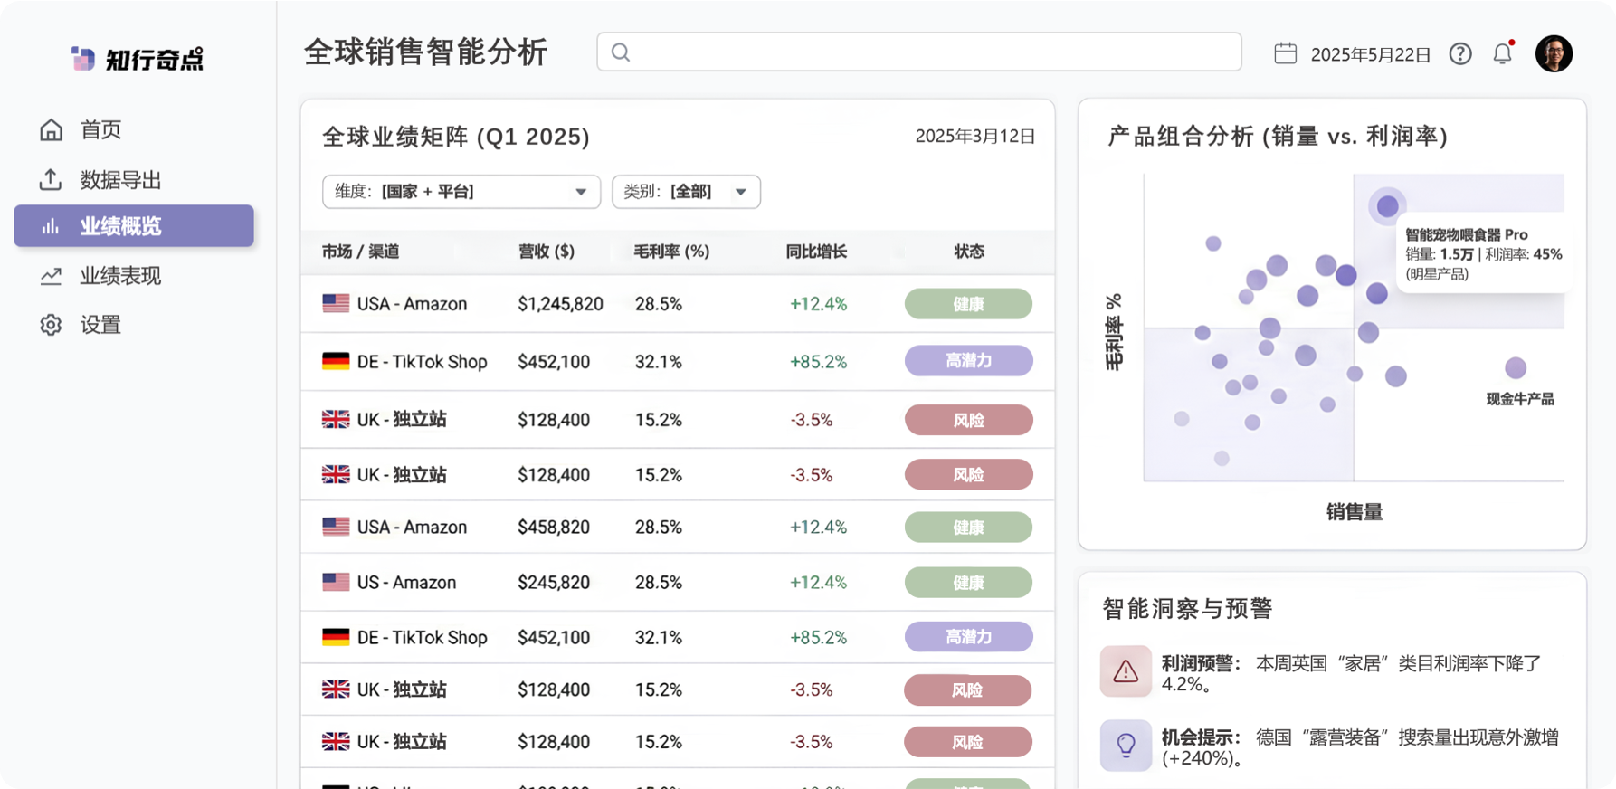Sort by 营收 ($) column header
This screenshot has height=789, width=1616.
[547, 252]
